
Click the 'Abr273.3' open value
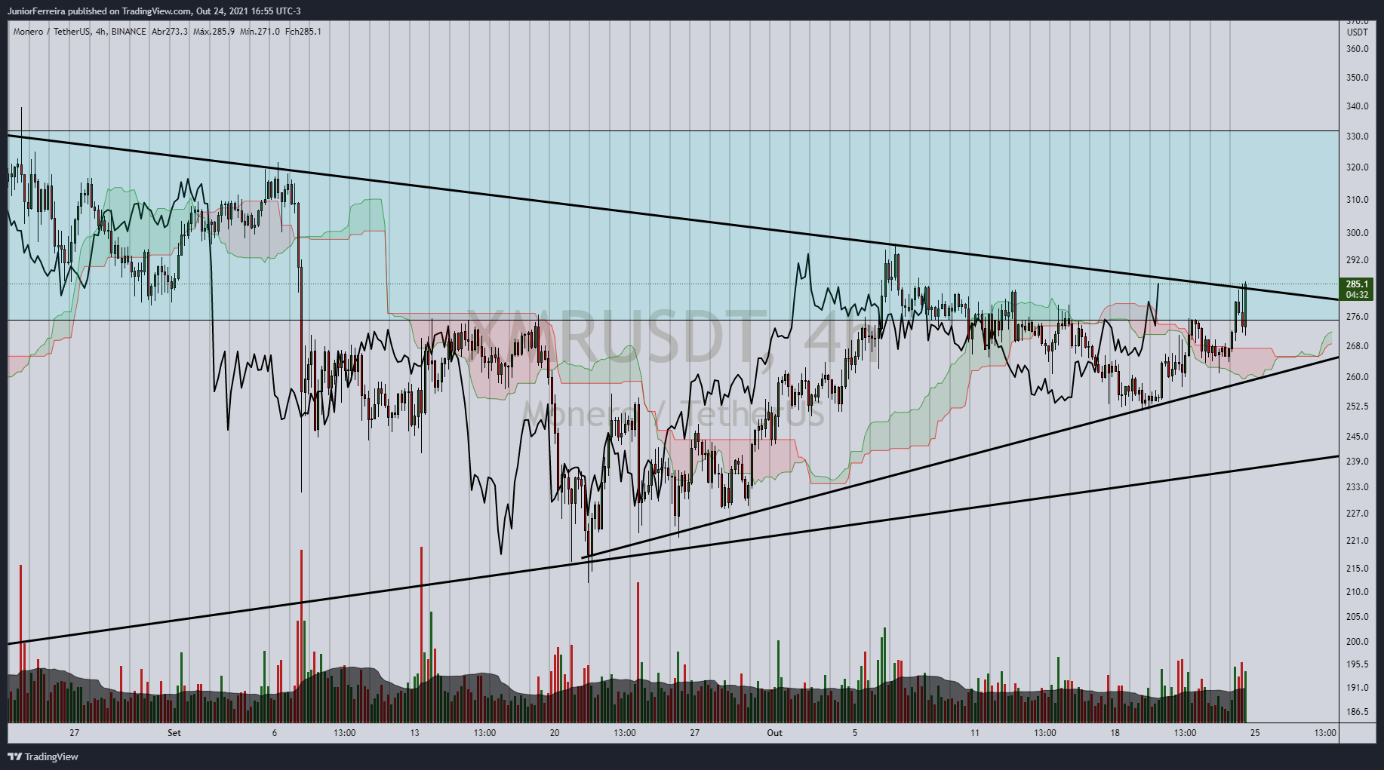click(x=170, y=32)
